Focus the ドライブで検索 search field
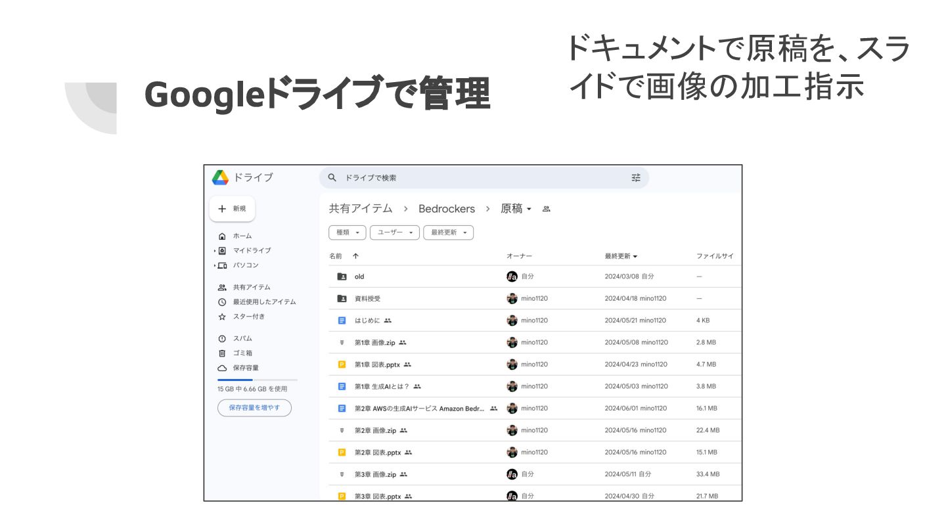The image size is (946, 532). (x=484, y=177)
